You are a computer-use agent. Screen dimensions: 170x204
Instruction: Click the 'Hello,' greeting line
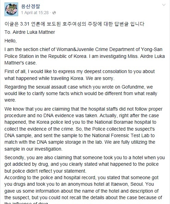(x=11, y=41)
